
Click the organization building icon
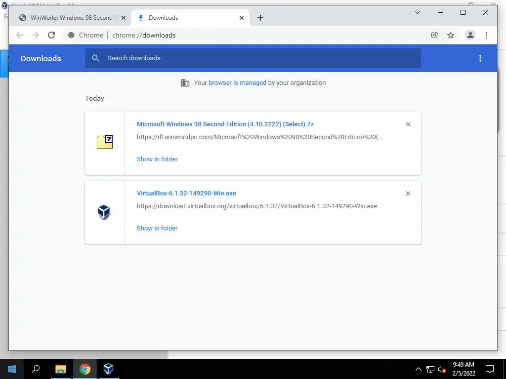click(185, 83)
